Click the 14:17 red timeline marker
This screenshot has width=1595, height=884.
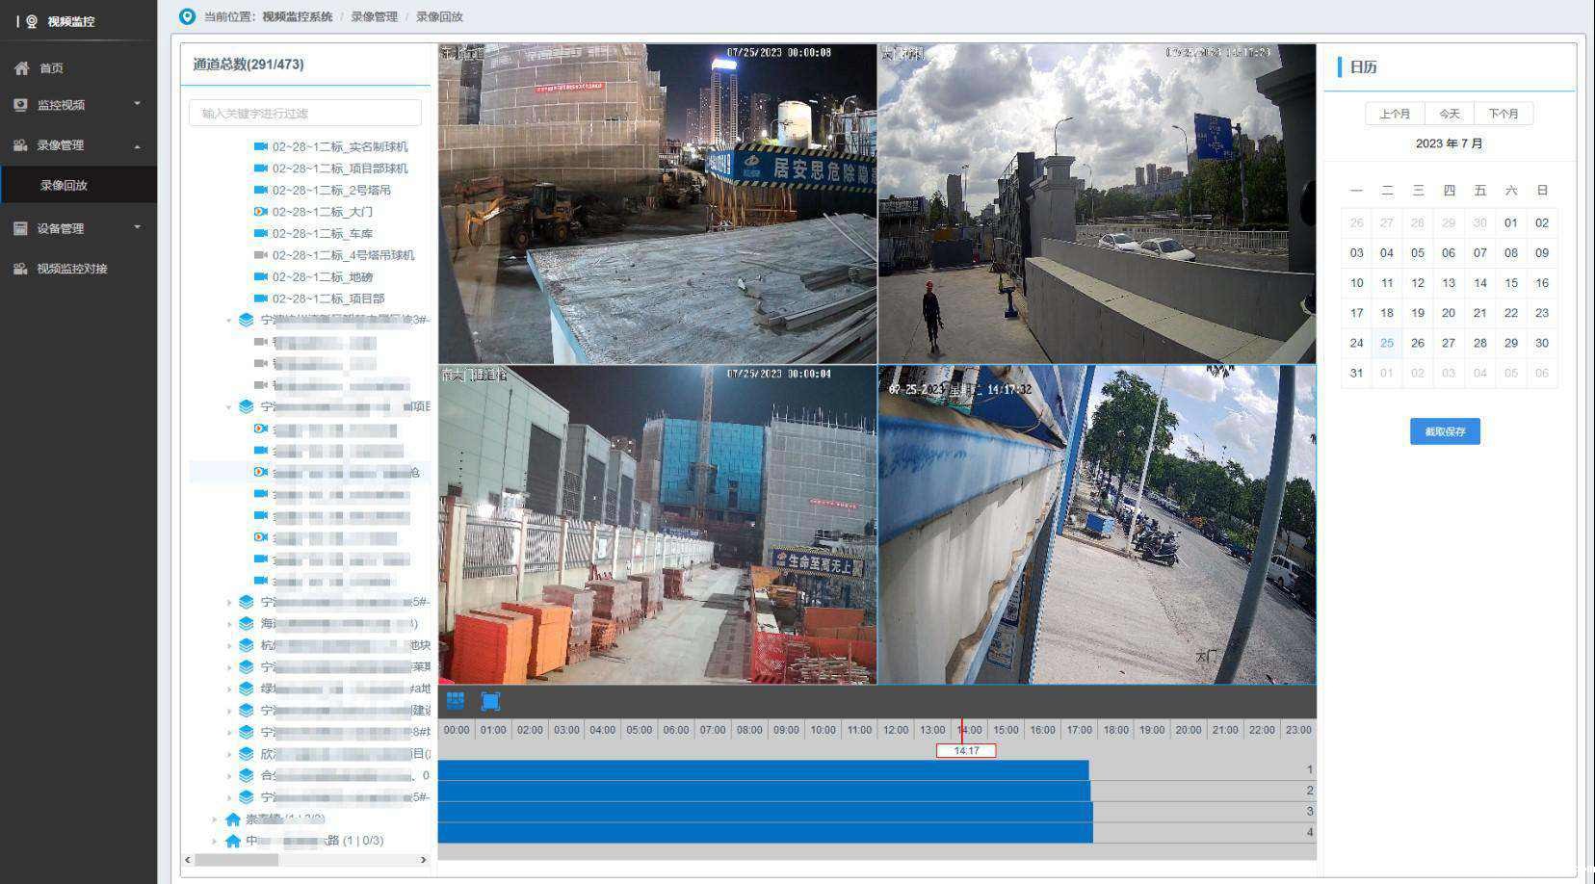(x=965, y=750)
